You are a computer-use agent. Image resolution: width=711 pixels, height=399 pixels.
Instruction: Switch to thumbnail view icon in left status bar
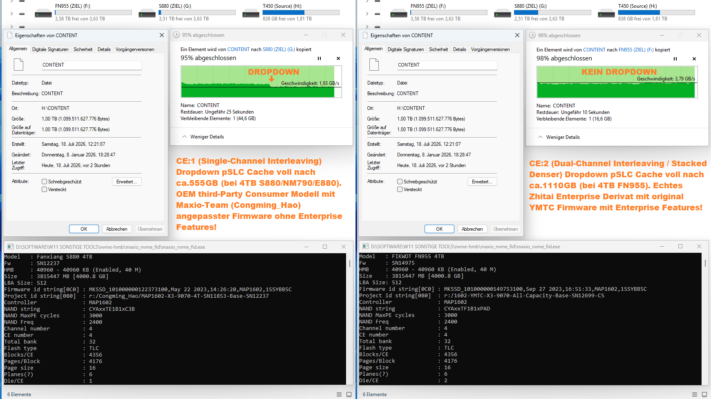pyautogui.click(x=349, y=395)
